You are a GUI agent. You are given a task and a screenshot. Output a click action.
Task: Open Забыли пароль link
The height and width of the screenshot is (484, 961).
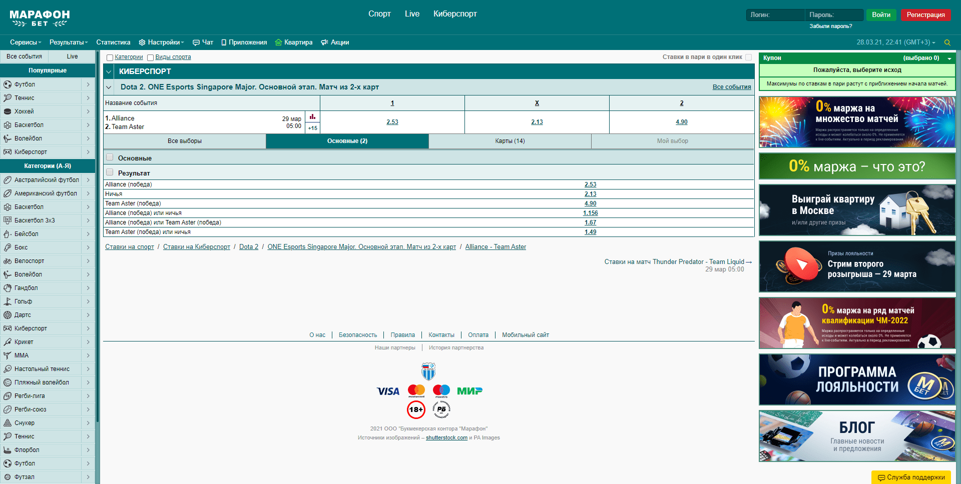[x=831, y=26]
